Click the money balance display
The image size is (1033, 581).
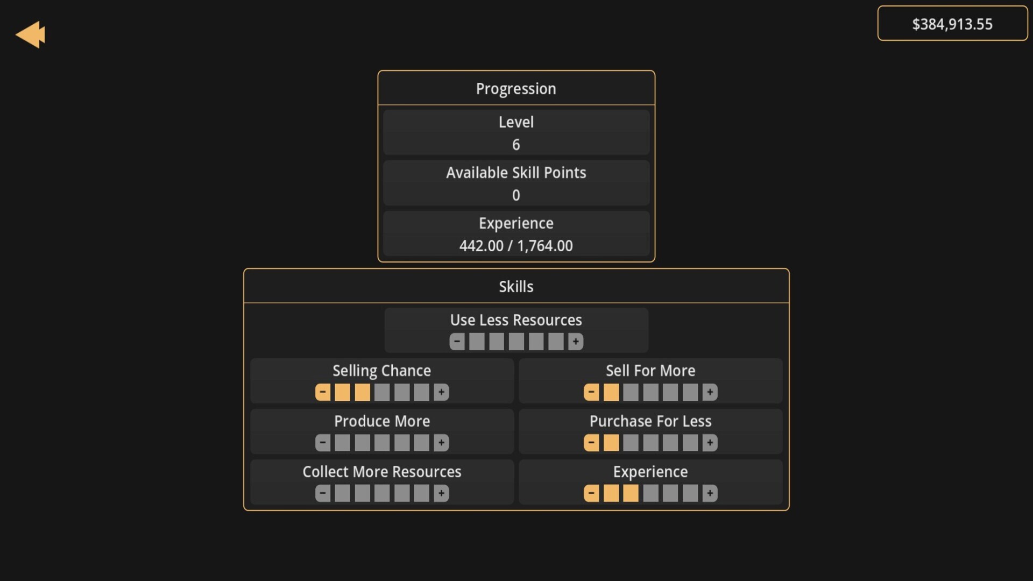tap(952, 23)
